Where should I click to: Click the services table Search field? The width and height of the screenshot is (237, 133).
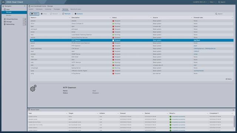(x=224, y=14)
